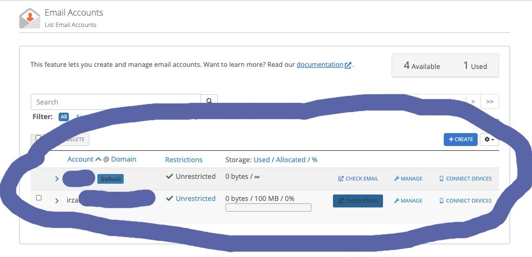Click the 0 bytes / ∞ storage text
The height and width of the screenshot is (257, 532).
click(243, 176)
